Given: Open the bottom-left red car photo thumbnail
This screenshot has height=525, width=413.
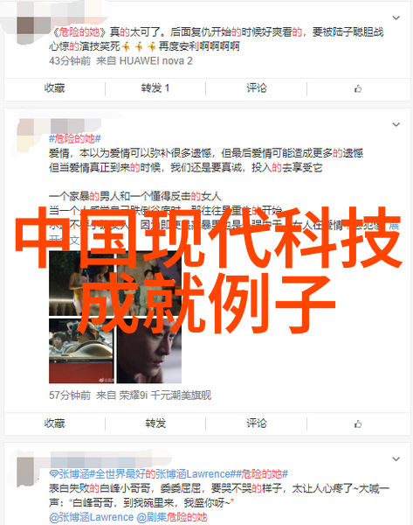Looking at the screenshot, I should [81, 351].
